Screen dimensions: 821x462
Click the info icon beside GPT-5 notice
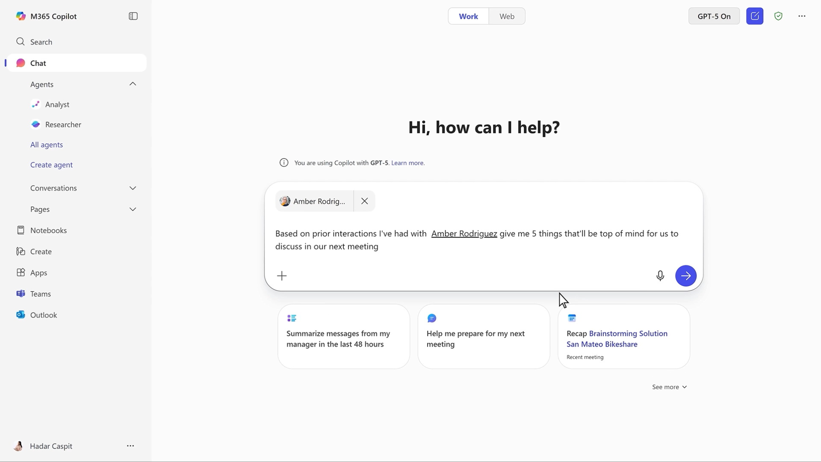[284, 163]
